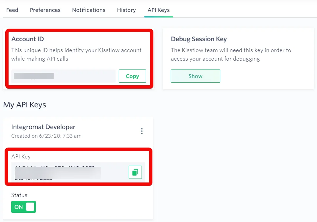Click the Status label above the switch
The image size is (317, 222).
pyautogui.click(x=19, y=195)
